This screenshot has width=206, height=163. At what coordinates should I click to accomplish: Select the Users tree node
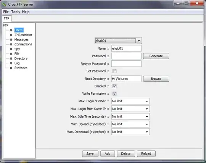[19, 30]
